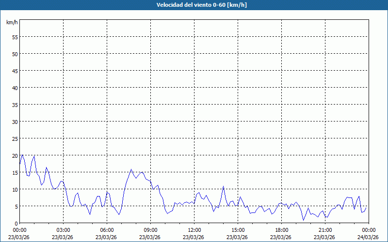Screen dimensions: 388x242
Task: Select the 55 label on the y-axis
Action: tap(15, 37)
